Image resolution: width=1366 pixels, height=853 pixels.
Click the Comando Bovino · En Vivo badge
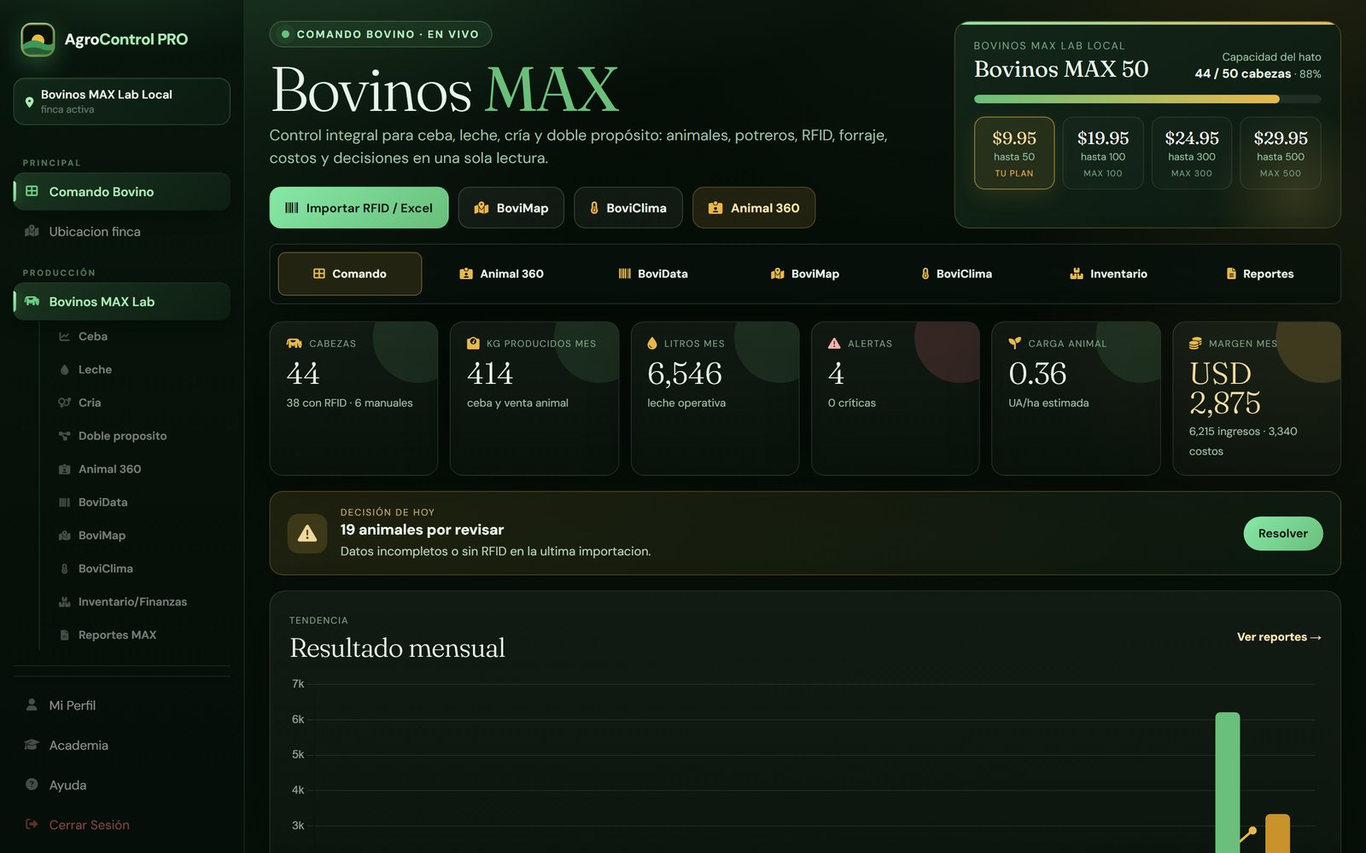pyautogui.click(x=381, y=34)
